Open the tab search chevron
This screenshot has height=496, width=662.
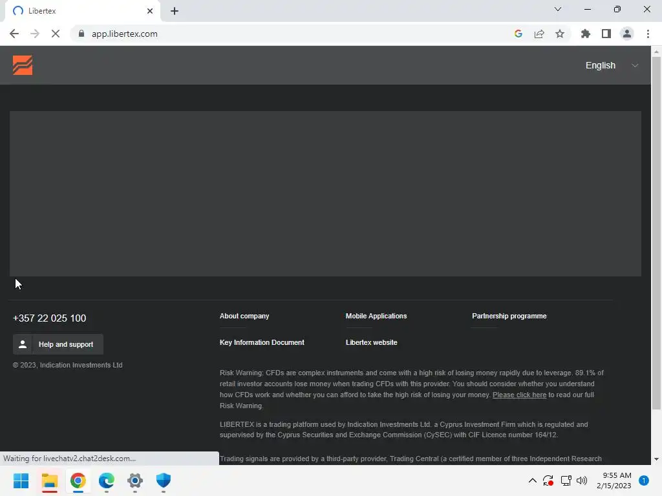pyautogui.click(x=558, y=9)
